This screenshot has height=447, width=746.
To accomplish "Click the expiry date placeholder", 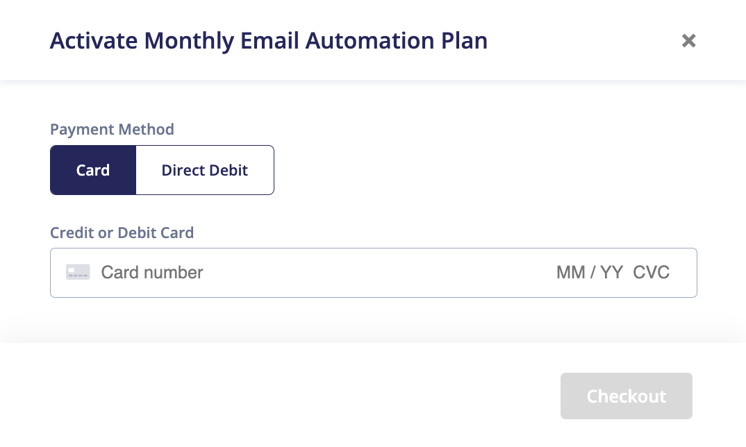I will click(x=590, y=273).
